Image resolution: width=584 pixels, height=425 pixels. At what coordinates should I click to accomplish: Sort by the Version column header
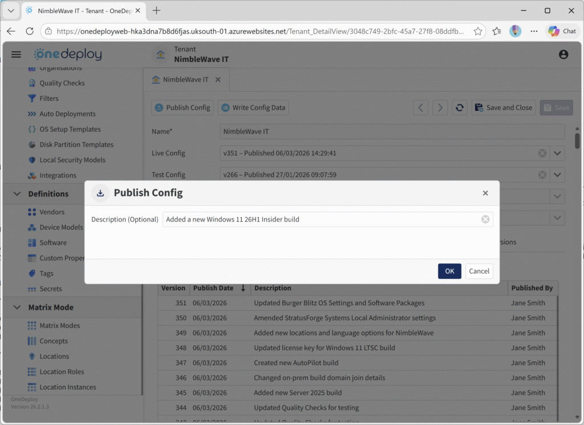(173, 288)
